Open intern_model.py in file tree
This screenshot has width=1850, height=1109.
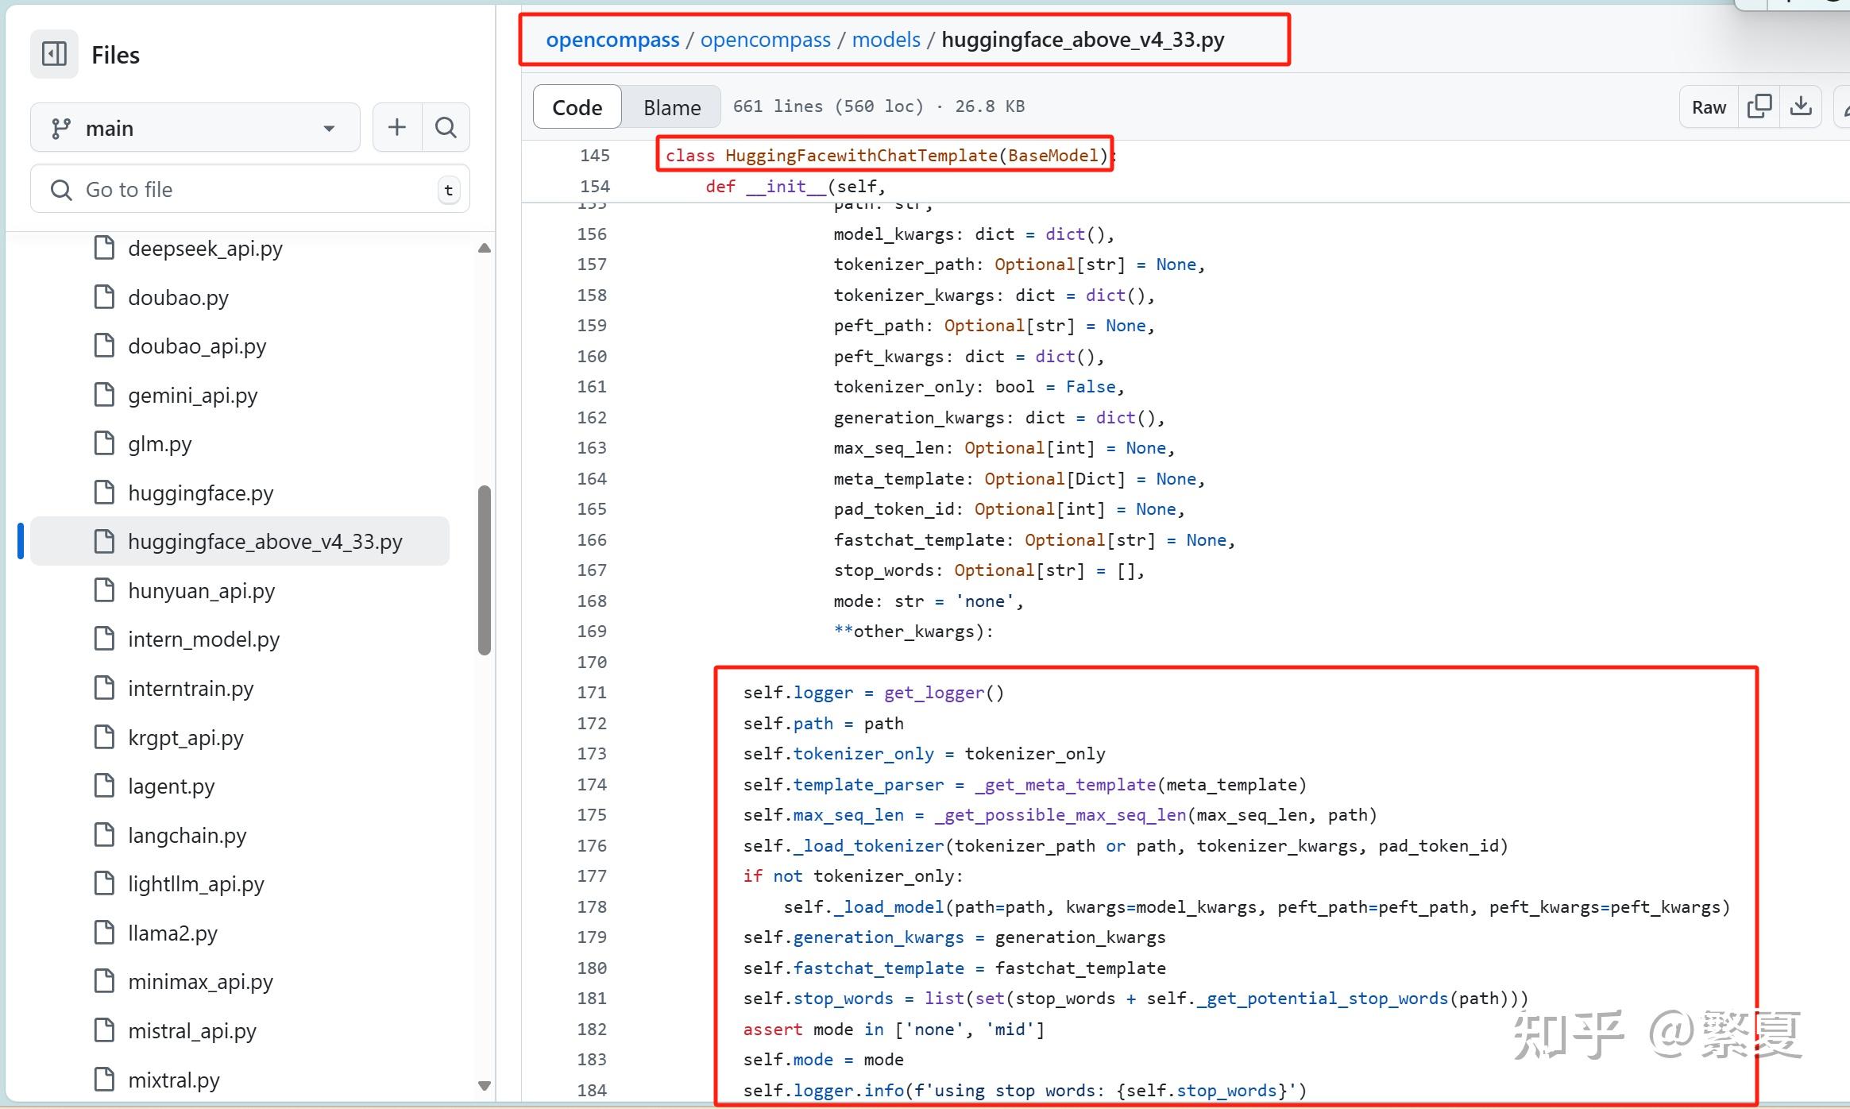(203, 639)
